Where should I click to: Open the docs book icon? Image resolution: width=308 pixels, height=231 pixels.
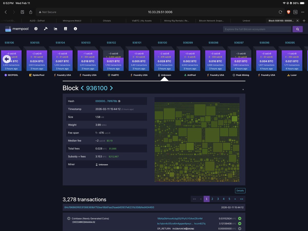click(65, 29)
